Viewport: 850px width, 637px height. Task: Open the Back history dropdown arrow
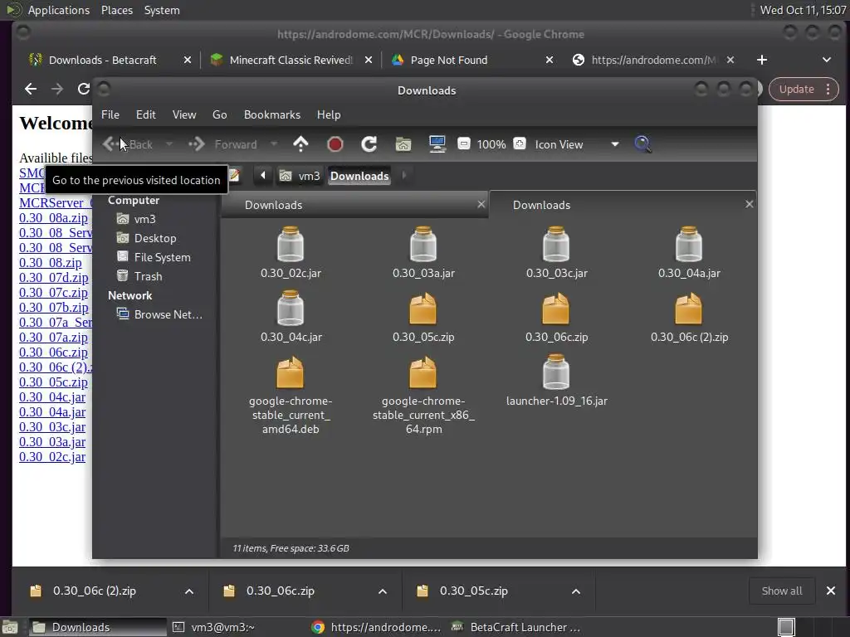[x=169, y=144]
